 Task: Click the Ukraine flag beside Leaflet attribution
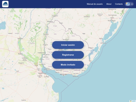(x=131, y=101)
